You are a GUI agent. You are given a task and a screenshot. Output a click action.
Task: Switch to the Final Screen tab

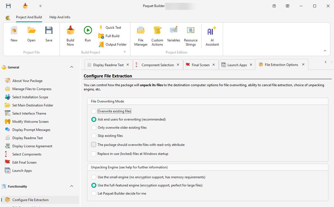(x=201, y=64)
